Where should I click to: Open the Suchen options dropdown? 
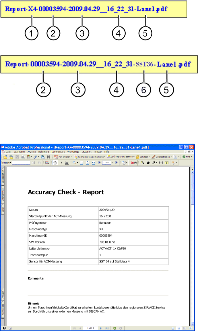click(x=10, y=163)
